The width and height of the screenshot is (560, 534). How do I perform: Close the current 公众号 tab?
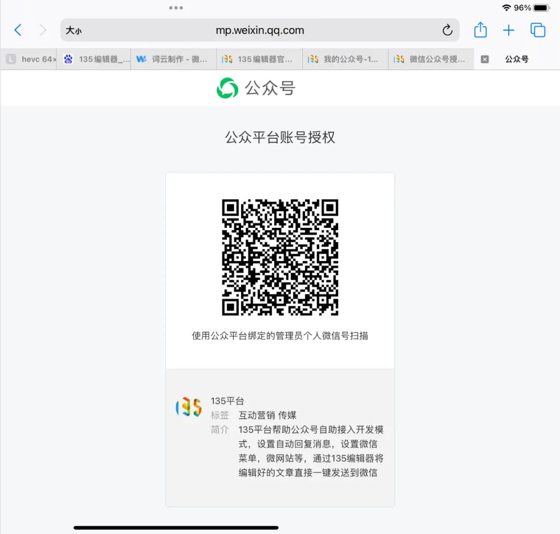tap(485, 59)
